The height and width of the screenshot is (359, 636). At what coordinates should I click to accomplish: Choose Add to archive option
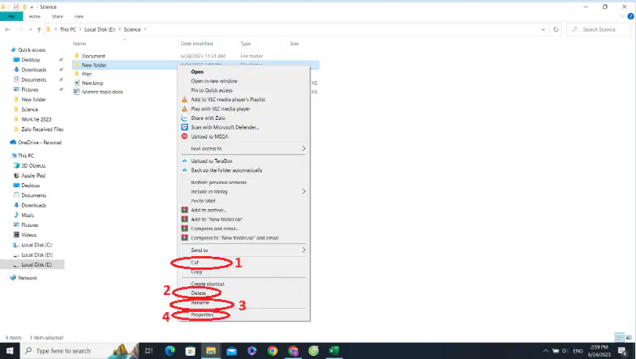208,210
